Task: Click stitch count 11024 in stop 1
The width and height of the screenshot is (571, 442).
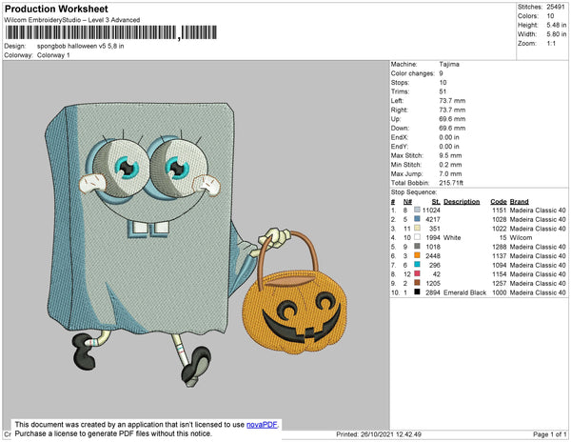Action: (x=431, y=211)
